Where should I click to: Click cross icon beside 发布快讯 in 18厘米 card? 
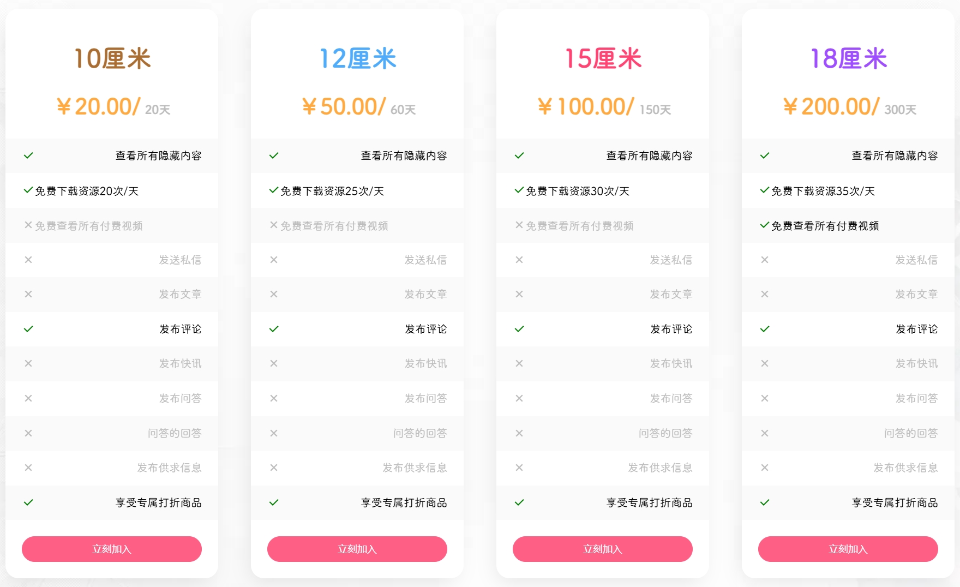point(765,363)
